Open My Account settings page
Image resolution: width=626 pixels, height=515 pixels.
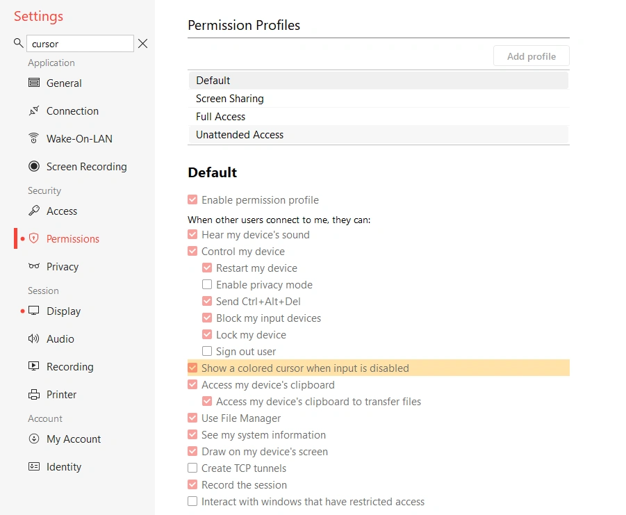tap(73, 439)
